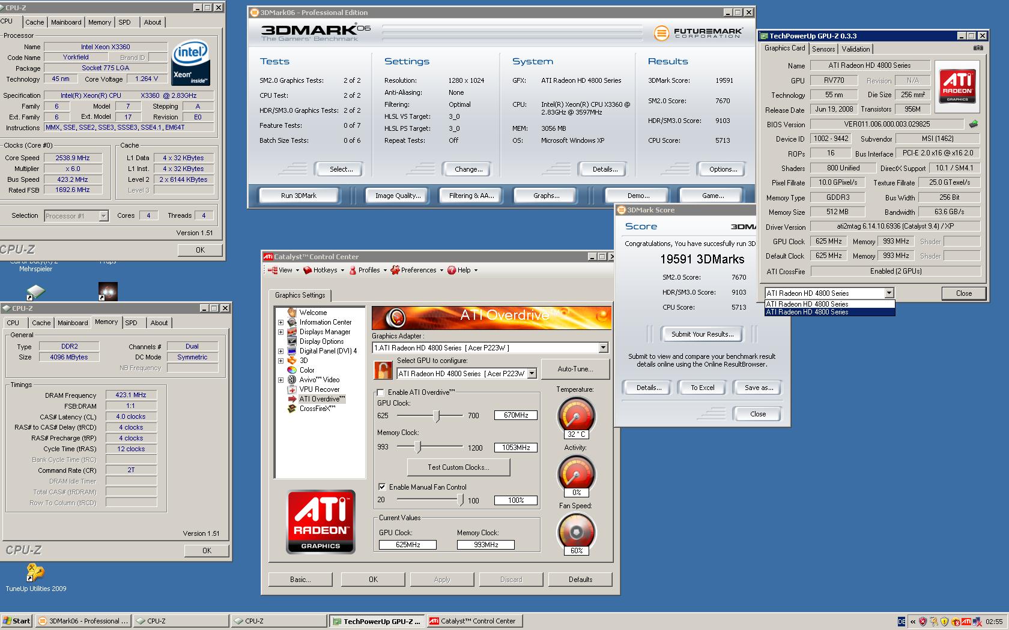Screen dimensions: 1009x630
Task: Click the Help menu icon in Catalyst
Action: (452, 270)
